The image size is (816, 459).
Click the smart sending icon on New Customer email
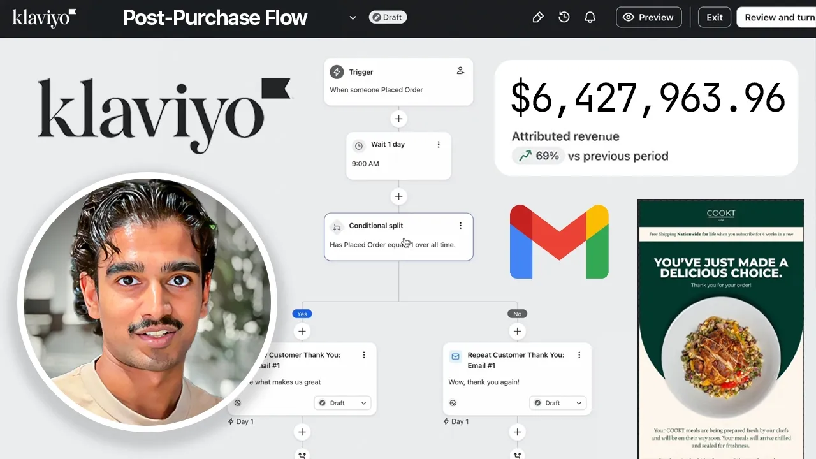coord(237,403)
